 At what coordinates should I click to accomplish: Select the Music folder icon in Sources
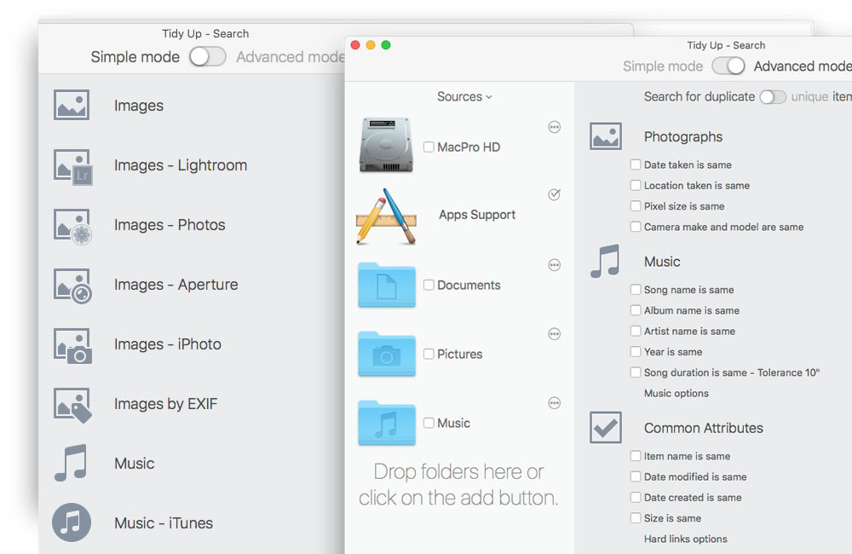386,423
